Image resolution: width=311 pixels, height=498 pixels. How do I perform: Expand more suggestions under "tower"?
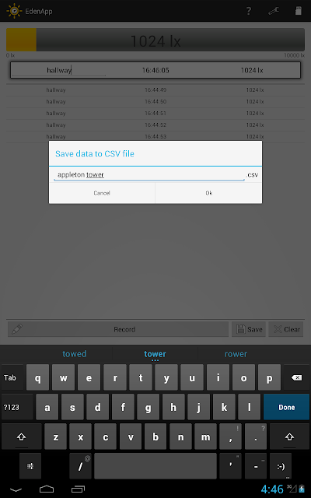[x=155, y=359]
